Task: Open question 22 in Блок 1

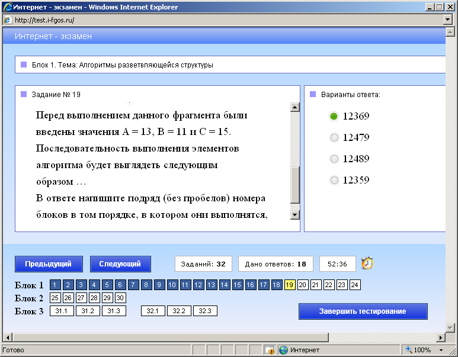Action: [329, 285]
